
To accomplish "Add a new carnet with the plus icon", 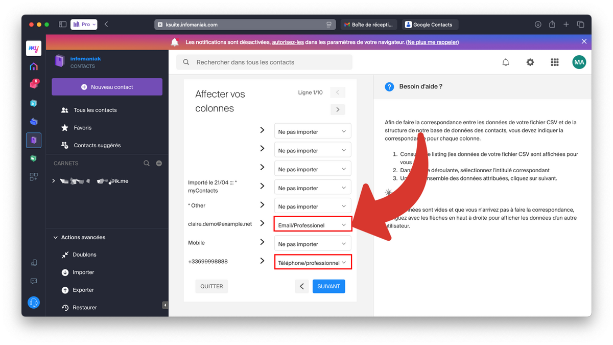I will (159, 163).
